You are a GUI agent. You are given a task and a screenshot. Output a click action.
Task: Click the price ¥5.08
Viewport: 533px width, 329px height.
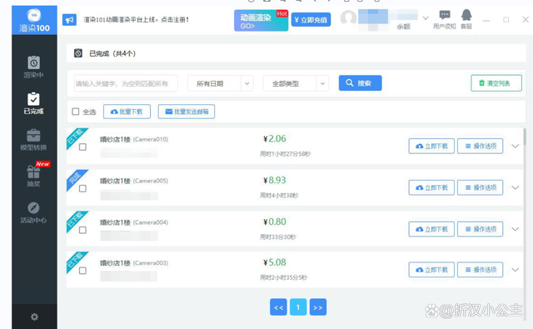(274, 262)
